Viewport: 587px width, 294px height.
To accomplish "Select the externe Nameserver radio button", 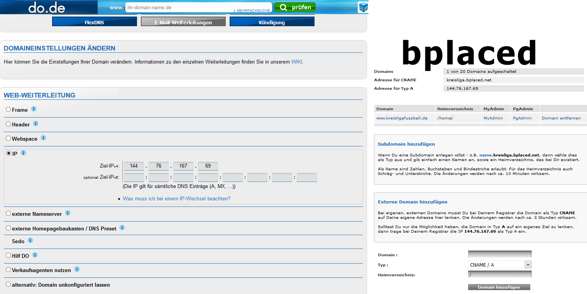I will click(x=8, y=213).
